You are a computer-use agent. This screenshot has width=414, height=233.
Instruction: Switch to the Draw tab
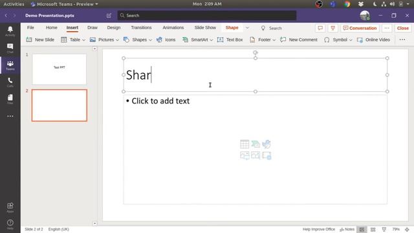93,27
